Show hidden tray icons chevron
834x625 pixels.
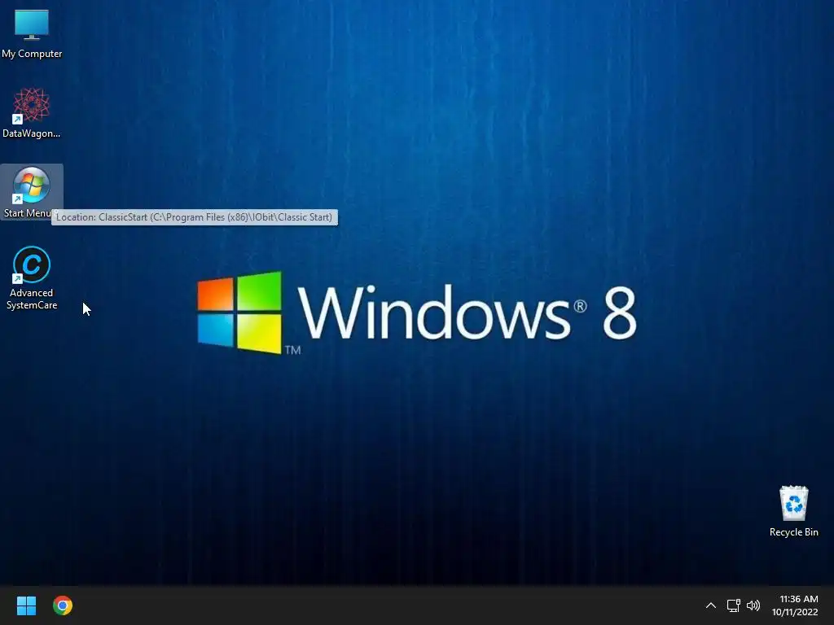tap(710, 605)
